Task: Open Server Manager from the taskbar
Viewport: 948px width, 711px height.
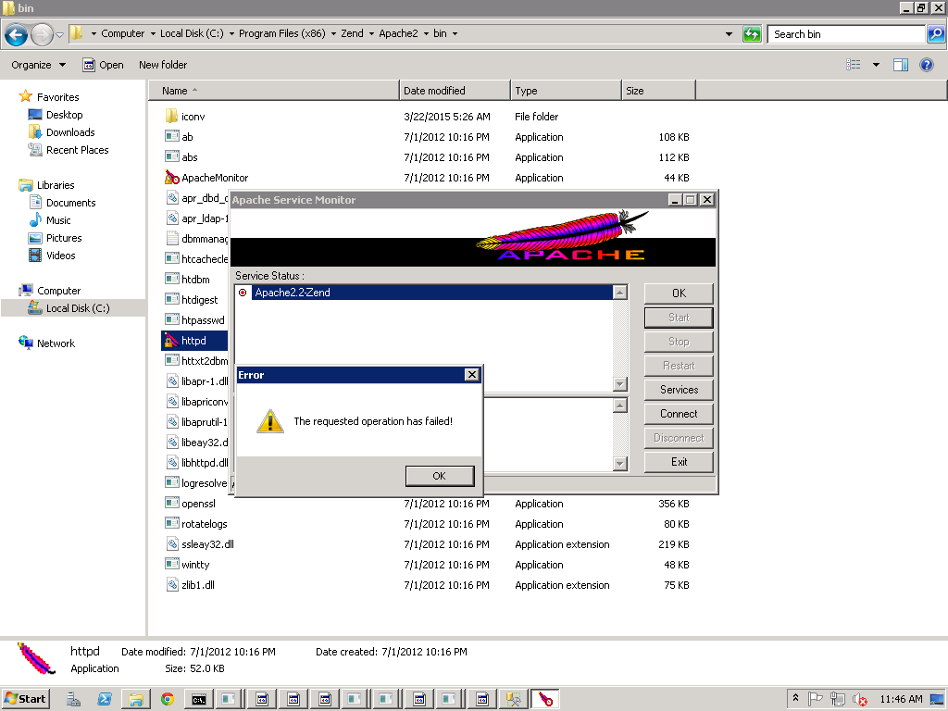Action: pos(74,699)
